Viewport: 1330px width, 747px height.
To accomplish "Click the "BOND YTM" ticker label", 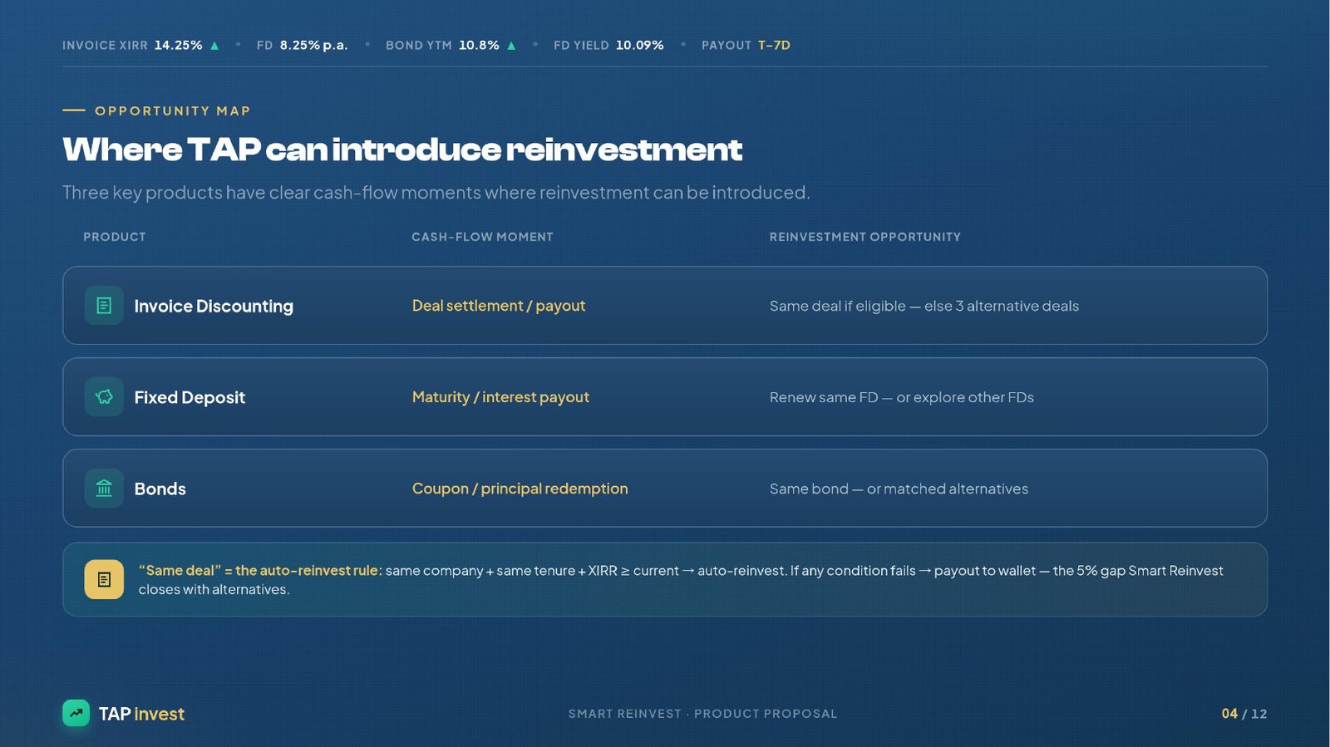I will pos(419,46).
